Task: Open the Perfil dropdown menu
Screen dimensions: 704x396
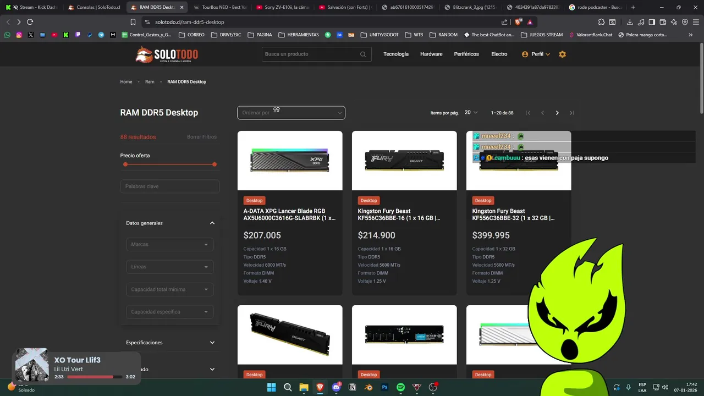Action: pos(536,54)
